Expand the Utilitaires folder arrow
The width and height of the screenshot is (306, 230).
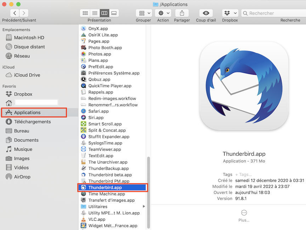pyautogui.click(x=144, y=206)
